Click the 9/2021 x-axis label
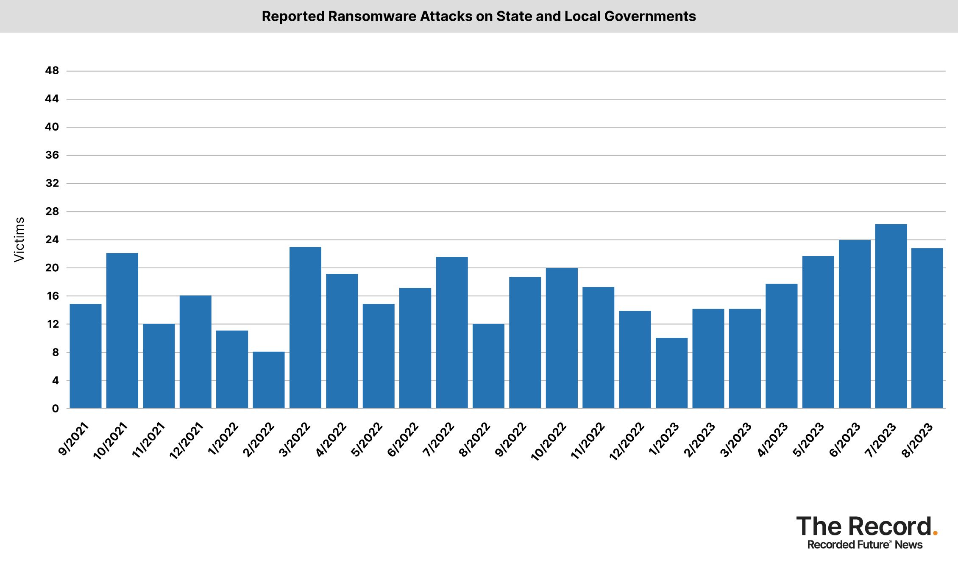This screenshot has height=568, width=958. pyautogui.click(x=74, y=439)
